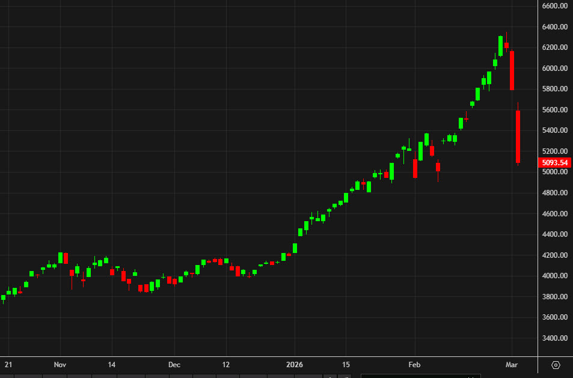The image size is (573, 378).
Task: Select the Nov label on the time axis
Action: click(59, 364)
